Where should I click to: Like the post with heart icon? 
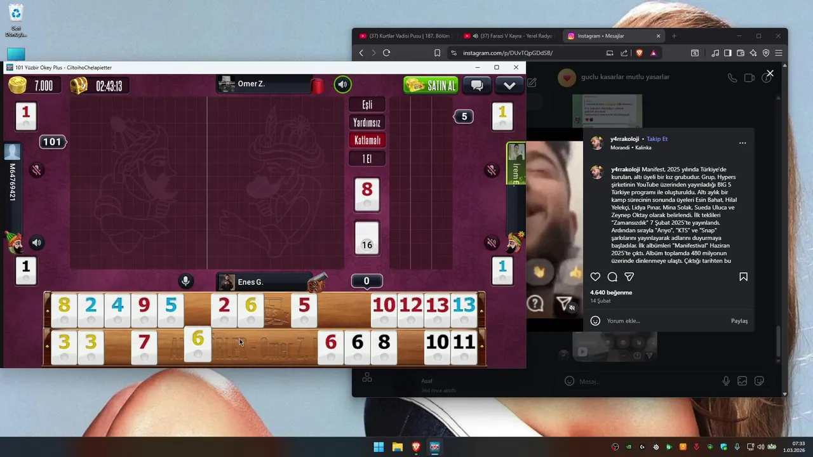pos(595,277)
